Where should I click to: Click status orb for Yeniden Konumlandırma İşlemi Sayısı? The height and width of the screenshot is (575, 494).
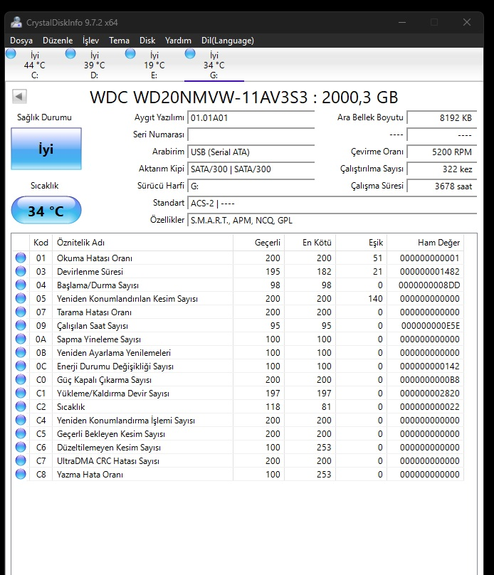click(x=21, y=420)
